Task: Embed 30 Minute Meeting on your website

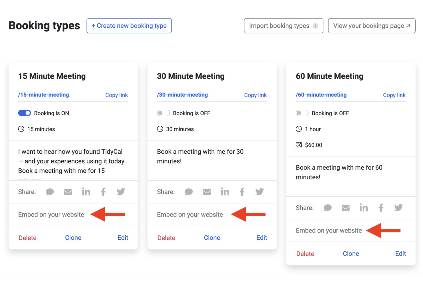Action: coord(190,215)
